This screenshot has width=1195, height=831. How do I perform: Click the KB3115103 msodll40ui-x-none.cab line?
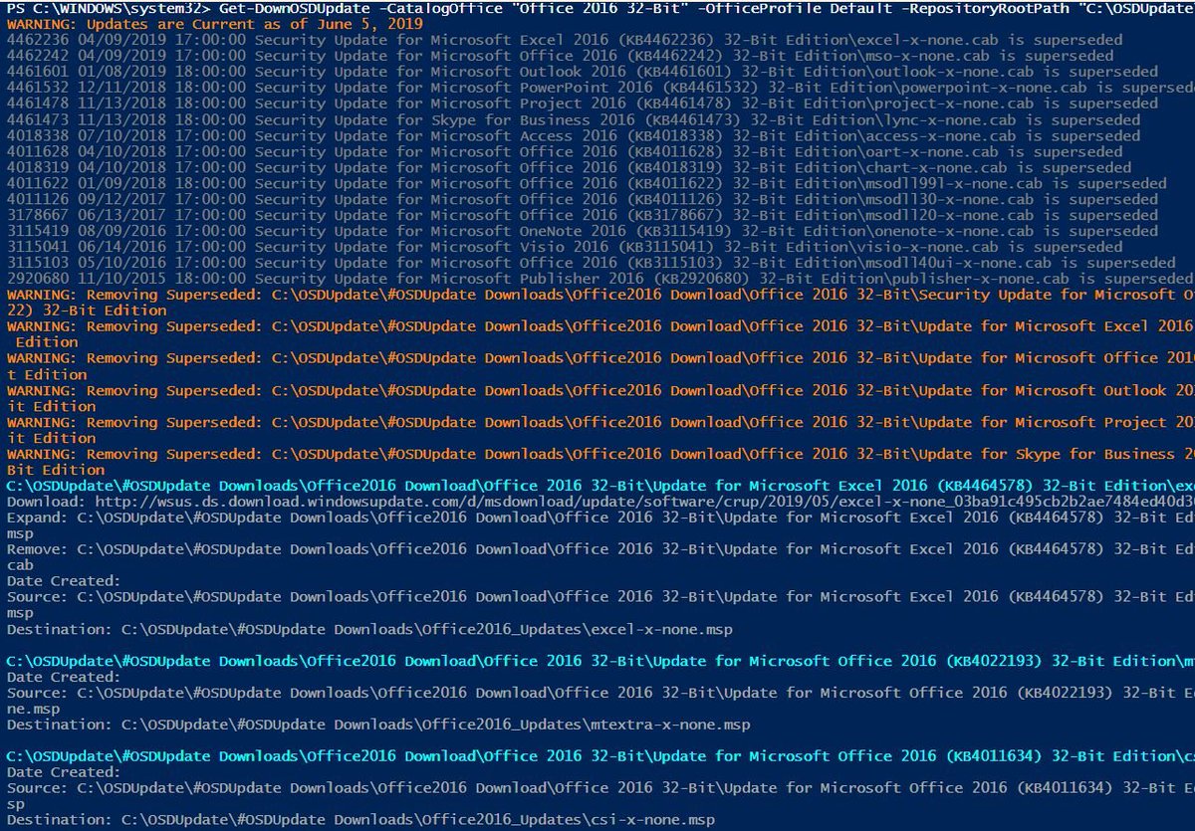click(x=591, y=263)
